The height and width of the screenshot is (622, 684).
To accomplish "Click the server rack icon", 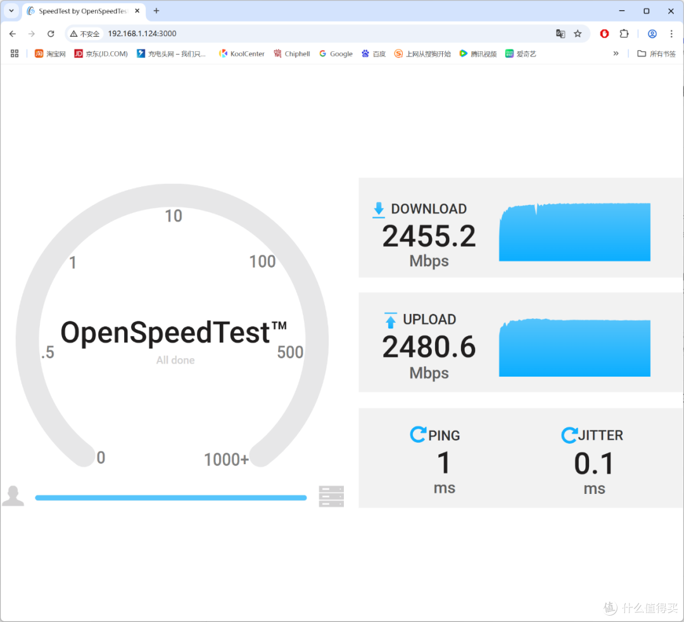I will point(331,496).
